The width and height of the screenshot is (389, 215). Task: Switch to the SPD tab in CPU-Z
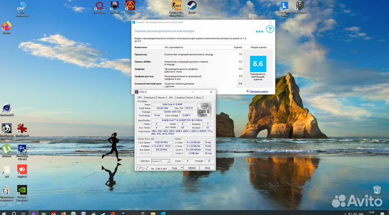(171, 97)
